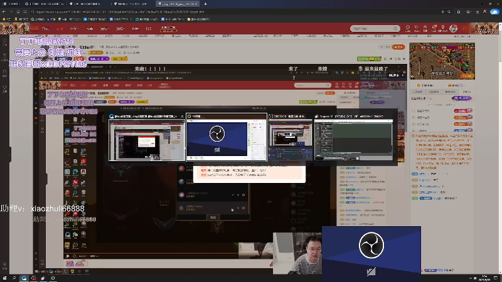Switch to the first browser tab
502x282 pixels.
click(11, 4)
